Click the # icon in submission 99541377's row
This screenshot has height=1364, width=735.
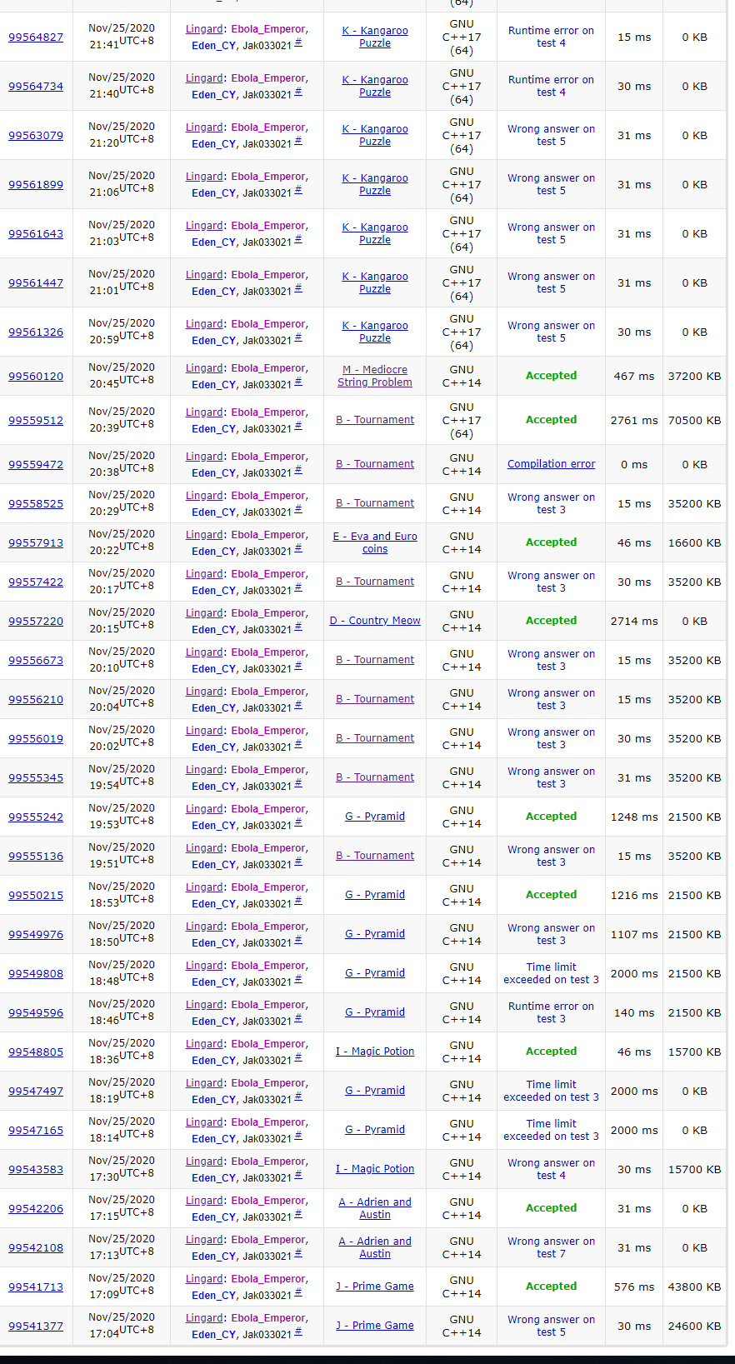tap(298, 1332)
